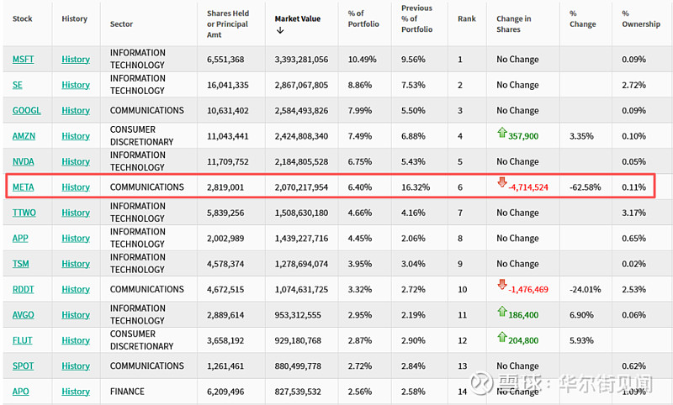673x405 pixels.
Task: Select the 16.32% previous portfolio cell
Action: (416, 187)
